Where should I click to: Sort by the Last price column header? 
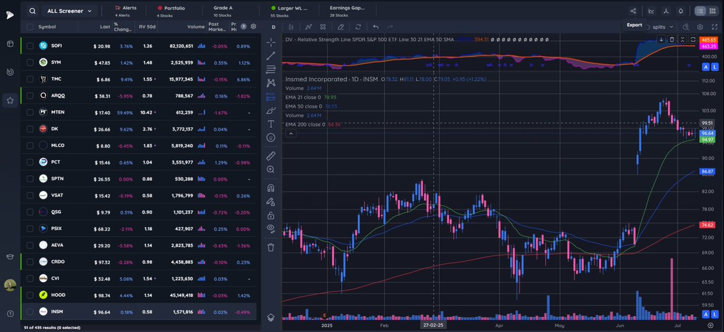click(106, 27)
